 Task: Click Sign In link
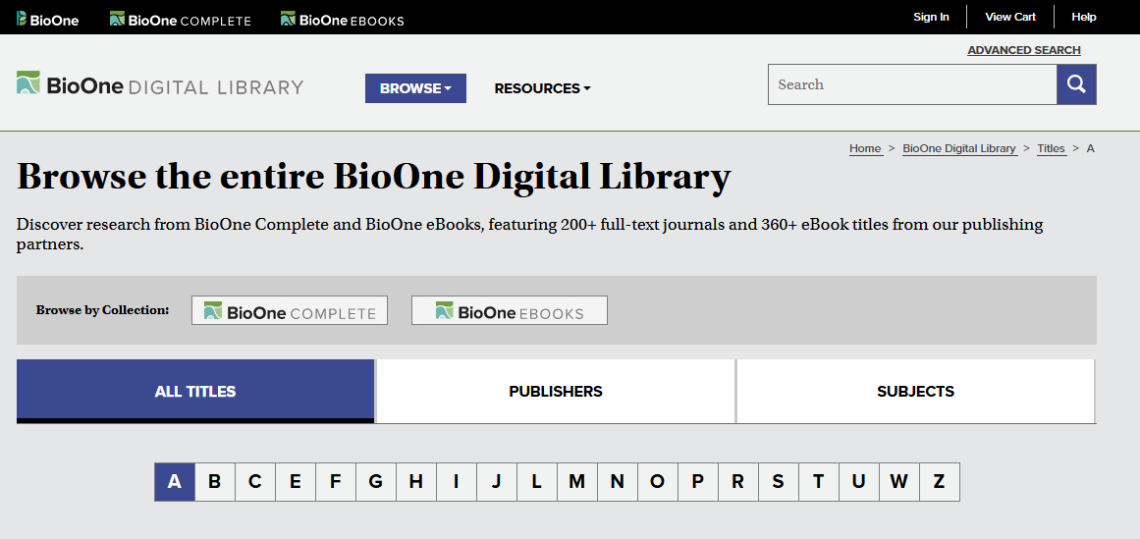coord(931,17)
